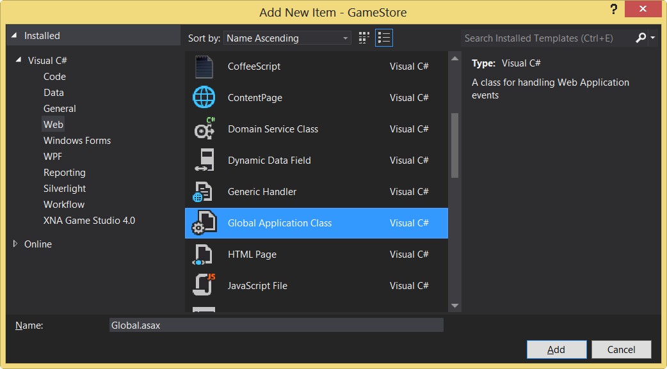The image size is (667, 369).
Task: Click the scroll down arrow of template list
Action: [x=454, y=306]
